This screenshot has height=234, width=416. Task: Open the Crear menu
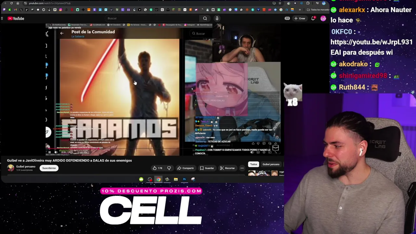coord(300,19)
